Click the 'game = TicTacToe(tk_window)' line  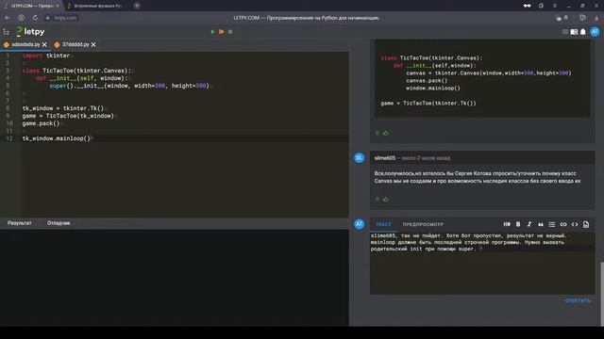(68, 116)
